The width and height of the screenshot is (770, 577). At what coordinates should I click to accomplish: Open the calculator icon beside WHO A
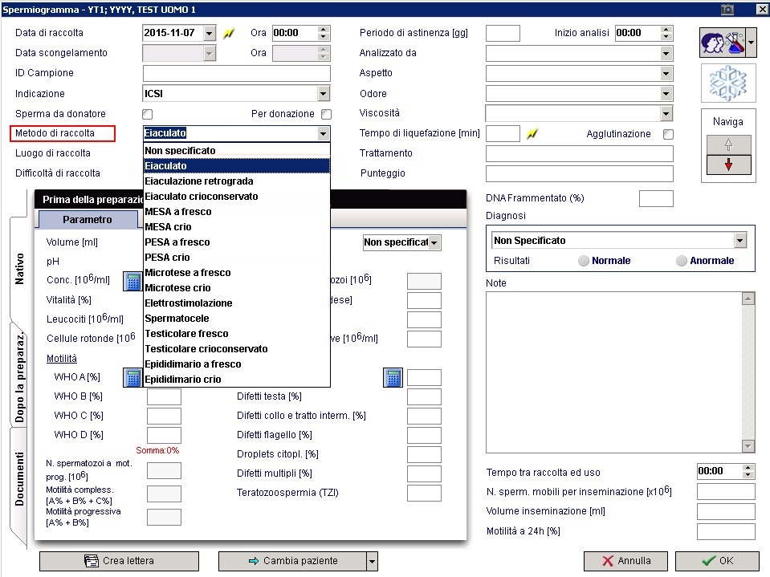pyautogui.click(x=132, y=377)
